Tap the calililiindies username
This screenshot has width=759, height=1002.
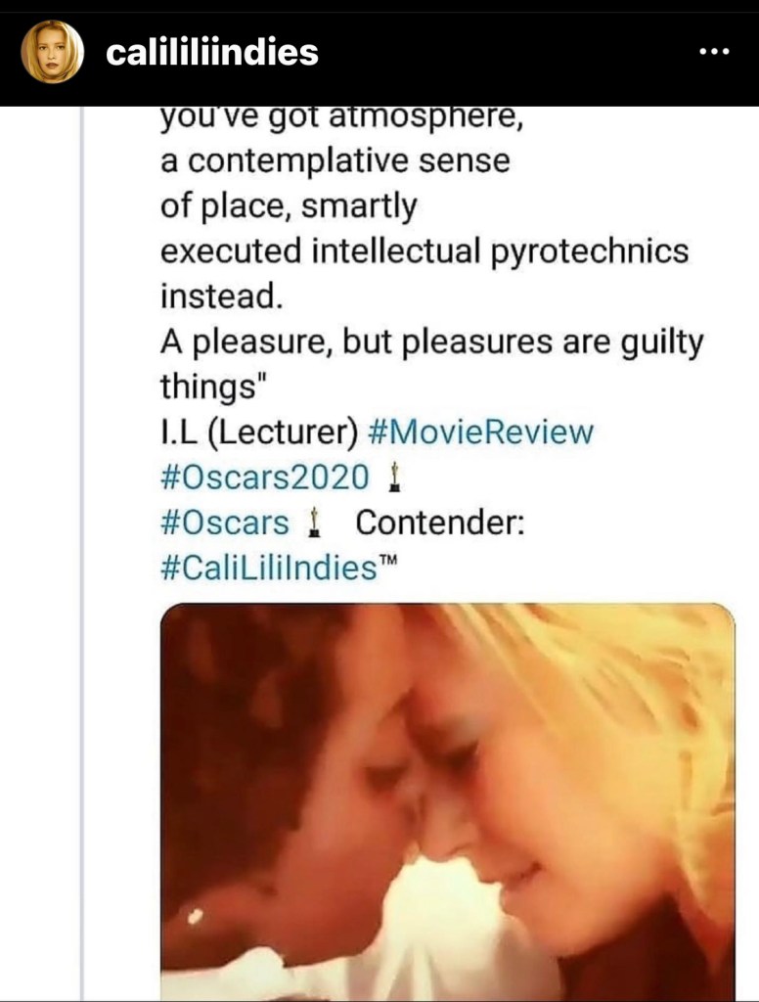212,53
